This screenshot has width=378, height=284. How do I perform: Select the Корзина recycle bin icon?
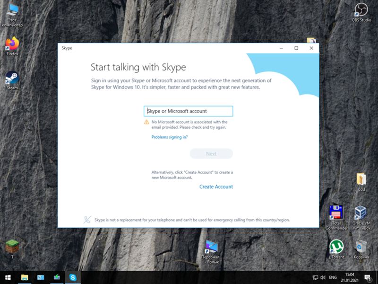pyautogui.click(x=361, y=249)
